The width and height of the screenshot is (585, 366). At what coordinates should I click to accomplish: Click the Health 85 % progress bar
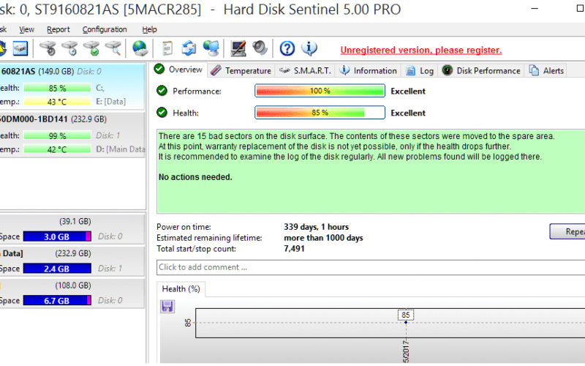click(320, 113)
